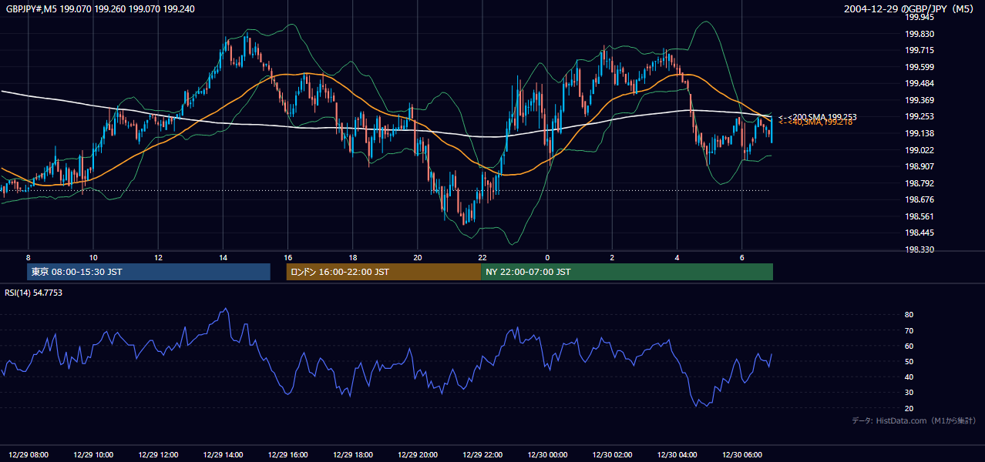Screen dimensions: 985x462
Task: Click price axis label 199.715
Action: pos(920,50)
